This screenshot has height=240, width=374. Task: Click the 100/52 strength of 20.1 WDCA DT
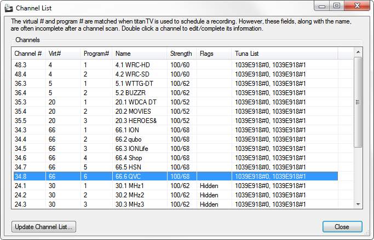click(x=180, y=102)
